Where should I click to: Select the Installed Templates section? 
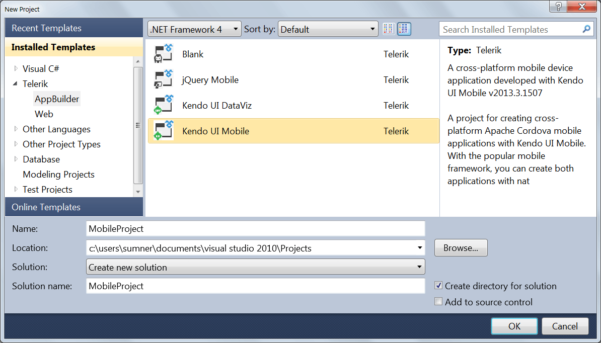74,47
